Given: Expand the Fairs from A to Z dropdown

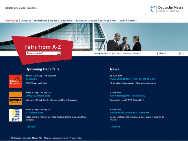Looking at the screenshot, I should pos(59,53).
